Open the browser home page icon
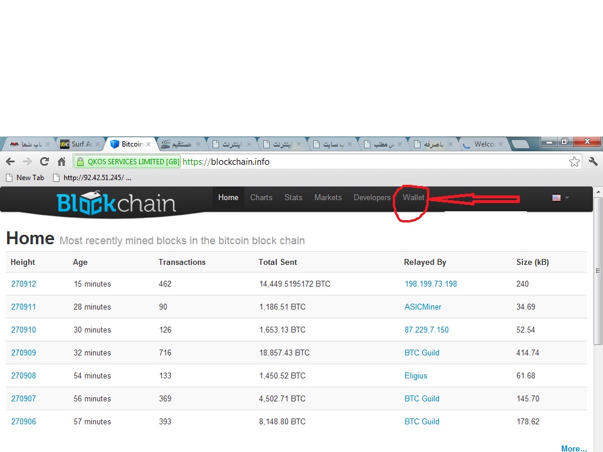 (x=61, y=161)
